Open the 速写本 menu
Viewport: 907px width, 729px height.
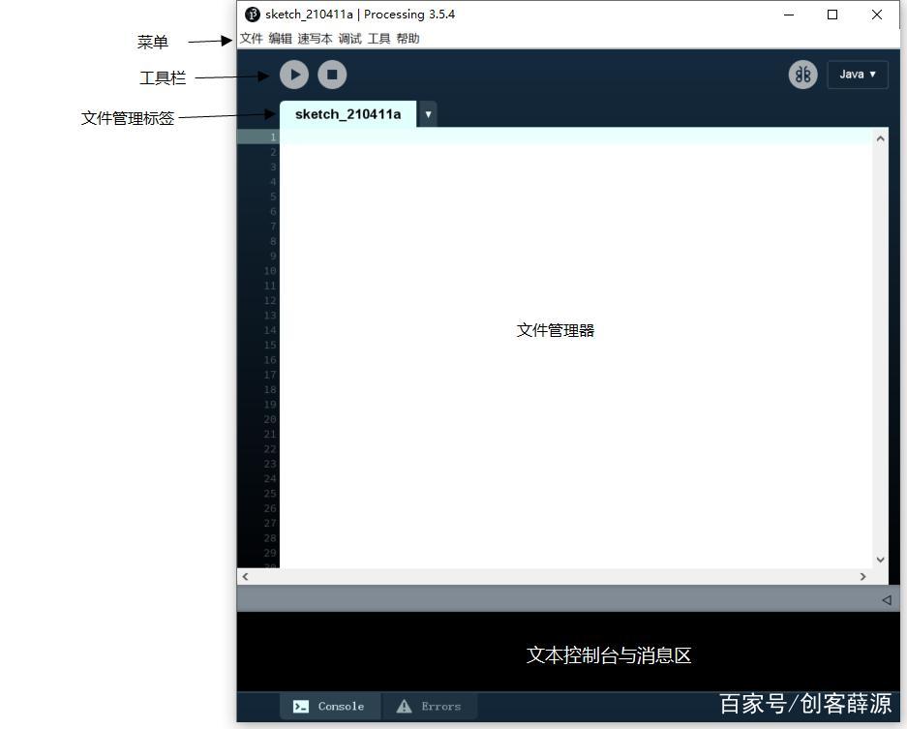(x=316, y=39)
